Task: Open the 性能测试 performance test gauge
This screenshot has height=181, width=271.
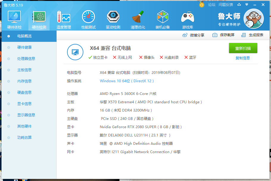Action: coord(88,18)
